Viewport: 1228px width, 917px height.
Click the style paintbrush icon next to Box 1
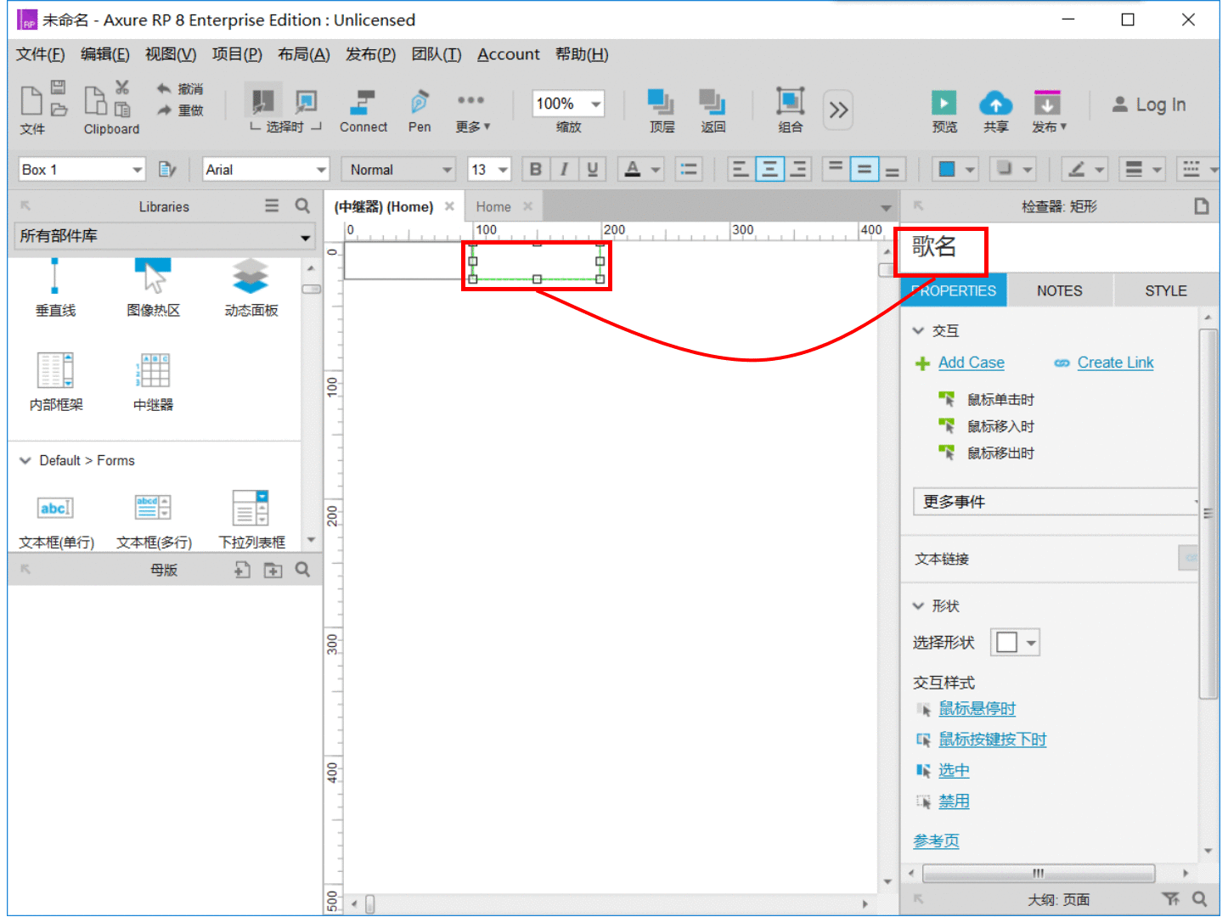click(167, 170)
